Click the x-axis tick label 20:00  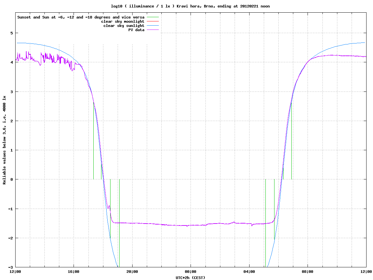132,272
